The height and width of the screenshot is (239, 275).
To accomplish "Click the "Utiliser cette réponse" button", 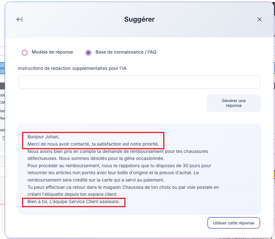I will (x=233, y=223).
